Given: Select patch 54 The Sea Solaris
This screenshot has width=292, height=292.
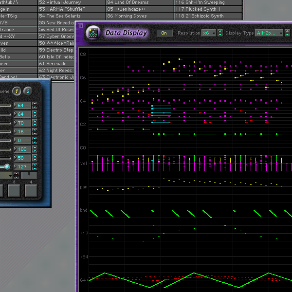Looking at the screenshot, I should pyautogui.click(x=72, y=16).
